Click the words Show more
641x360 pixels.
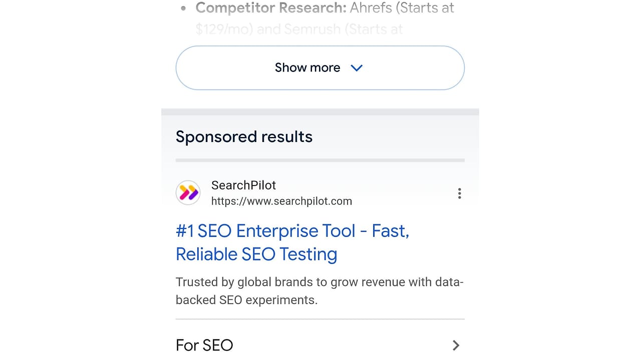tap(307, 68)
